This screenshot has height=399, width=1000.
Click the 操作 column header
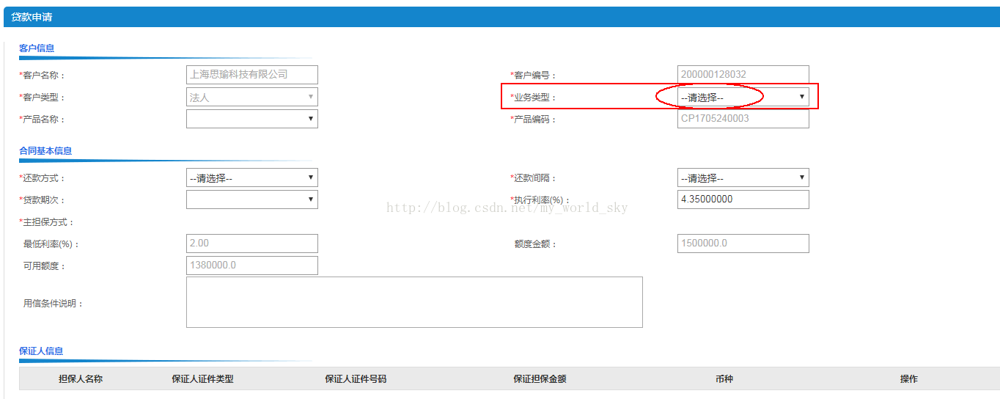909,379
